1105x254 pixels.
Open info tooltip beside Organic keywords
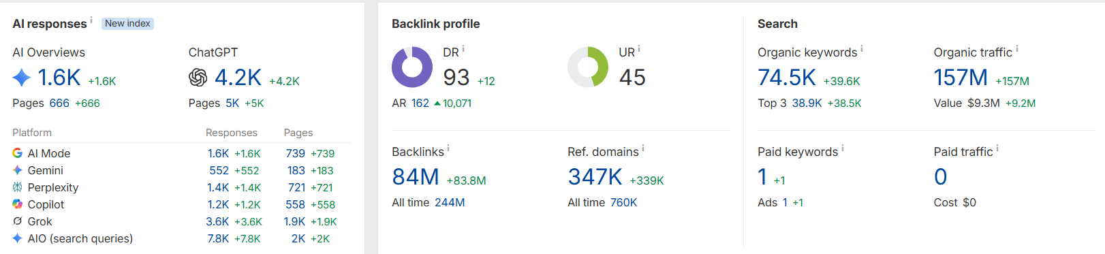coord(862,49)
